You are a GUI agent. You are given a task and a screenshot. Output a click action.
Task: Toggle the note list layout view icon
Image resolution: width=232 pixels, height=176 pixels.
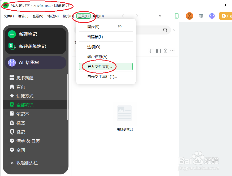tap(158, 51)
